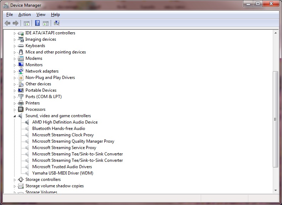The image size is (282, 205).
Task: Select Microsoft Trusted Audio Drivers
Action: click(62, 167)
